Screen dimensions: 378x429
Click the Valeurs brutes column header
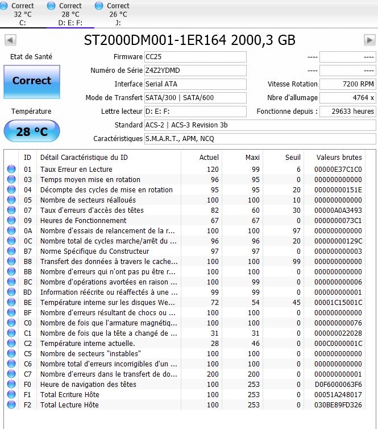pos(335,157)
